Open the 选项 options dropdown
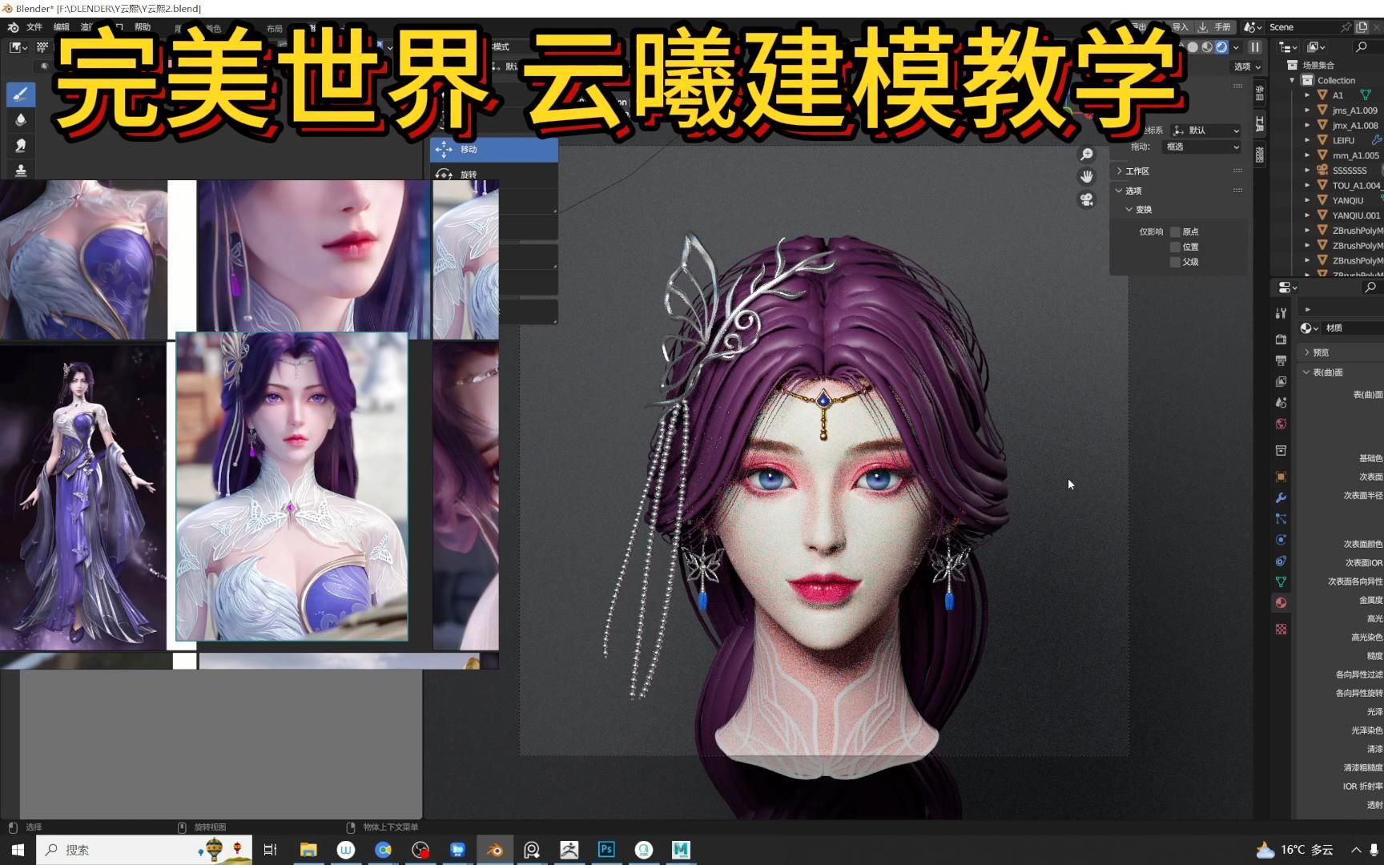Image resolution: width=1384 pixels, height=865 pixels. click(x=1247, y=66)
